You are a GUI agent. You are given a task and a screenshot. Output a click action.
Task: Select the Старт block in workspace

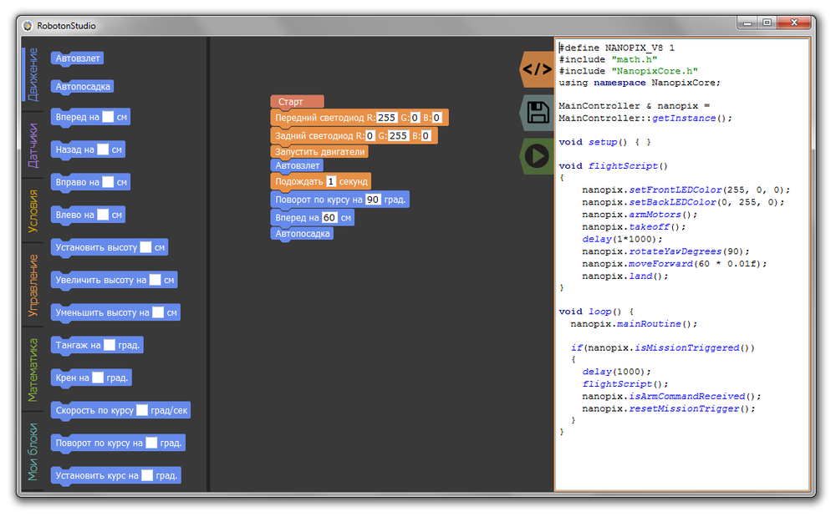(293, 102)
